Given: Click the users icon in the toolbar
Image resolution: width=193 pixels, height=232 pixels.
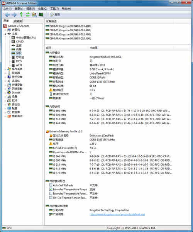Looking at the screenshot, I should tap(34, 15).
